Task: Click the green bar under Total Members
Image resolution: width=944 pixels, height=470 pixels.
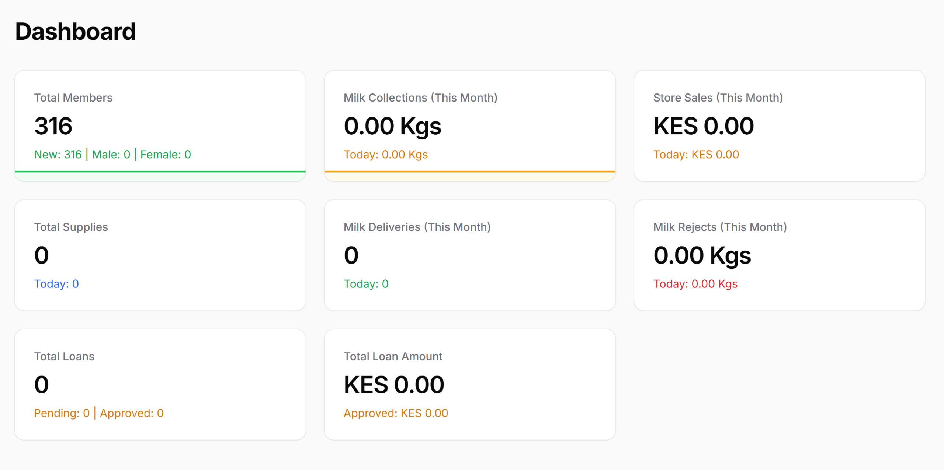Action: click(x=160, y=172)
